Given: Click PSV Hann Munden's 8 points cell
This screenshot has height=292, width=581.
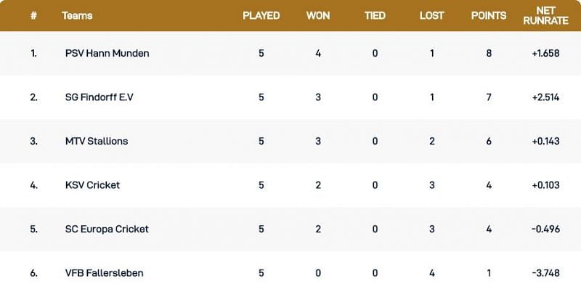Looking at the screenshot, I should (489, 53).
